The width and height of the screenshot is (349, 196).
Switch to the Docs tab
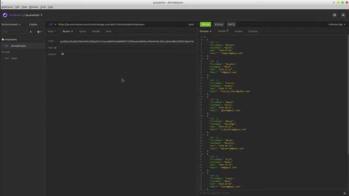pyautogui.click(x=109, y=32)
